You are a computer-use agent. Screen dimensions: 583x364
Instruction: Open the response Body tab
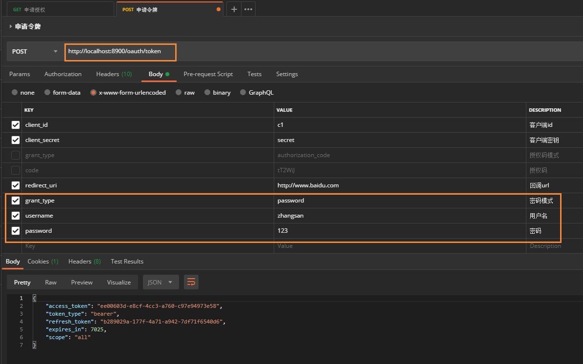(x=13, y=262)
